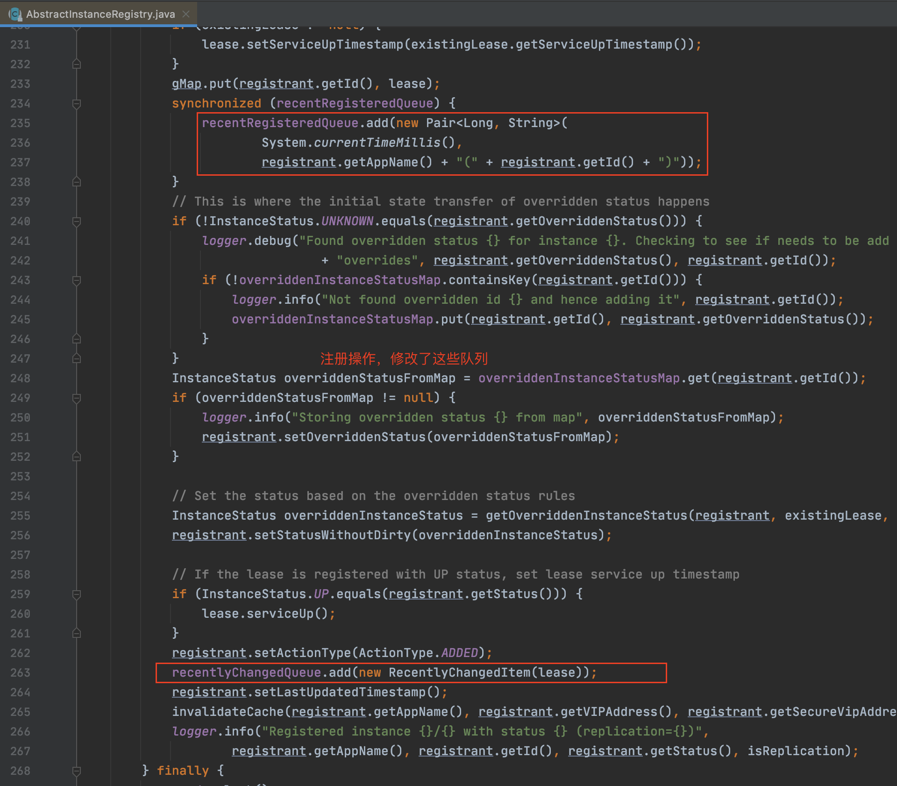Click overriddenInstanceStatusMap.put on line 245
The image size is (897, 786).
347,319
